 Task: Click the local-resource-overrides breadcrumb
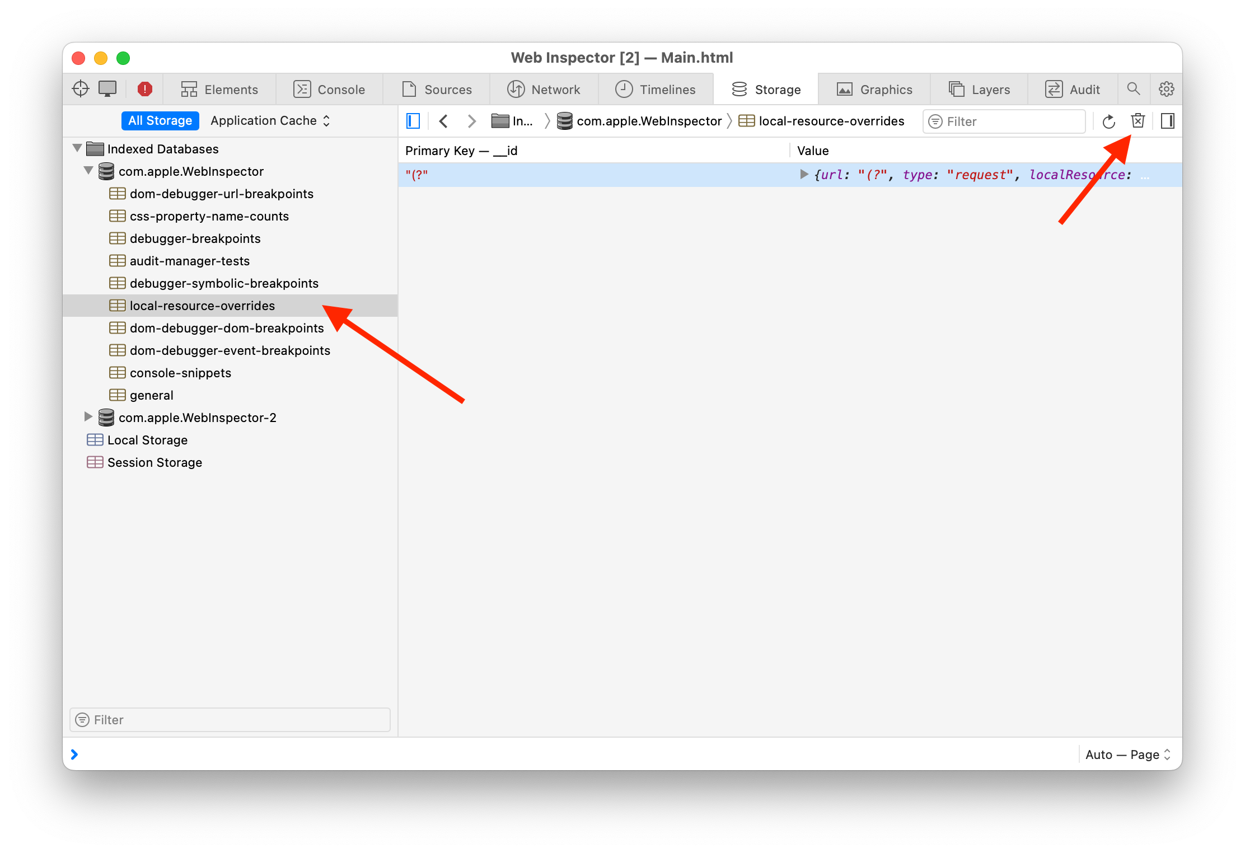(x=821, y=121)
